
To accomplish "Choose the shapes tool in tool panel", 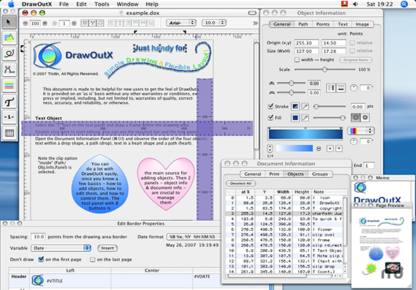I will click(9, 38).
